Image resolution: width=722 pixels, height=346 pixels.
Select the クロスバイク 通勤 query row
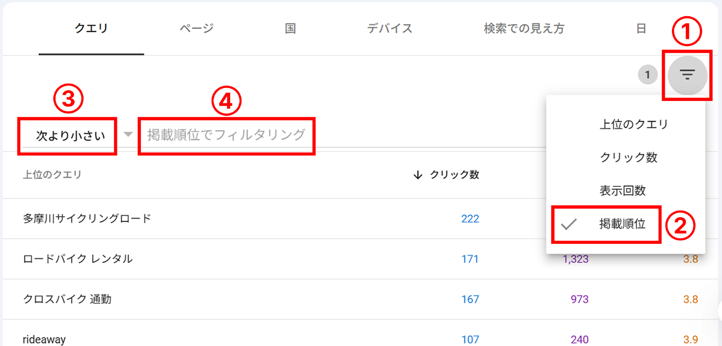(x=67, y=299)
